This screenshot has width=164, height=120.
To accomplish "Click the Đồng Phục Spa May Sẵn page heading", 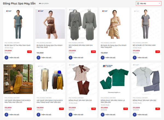I will point(19,4).
